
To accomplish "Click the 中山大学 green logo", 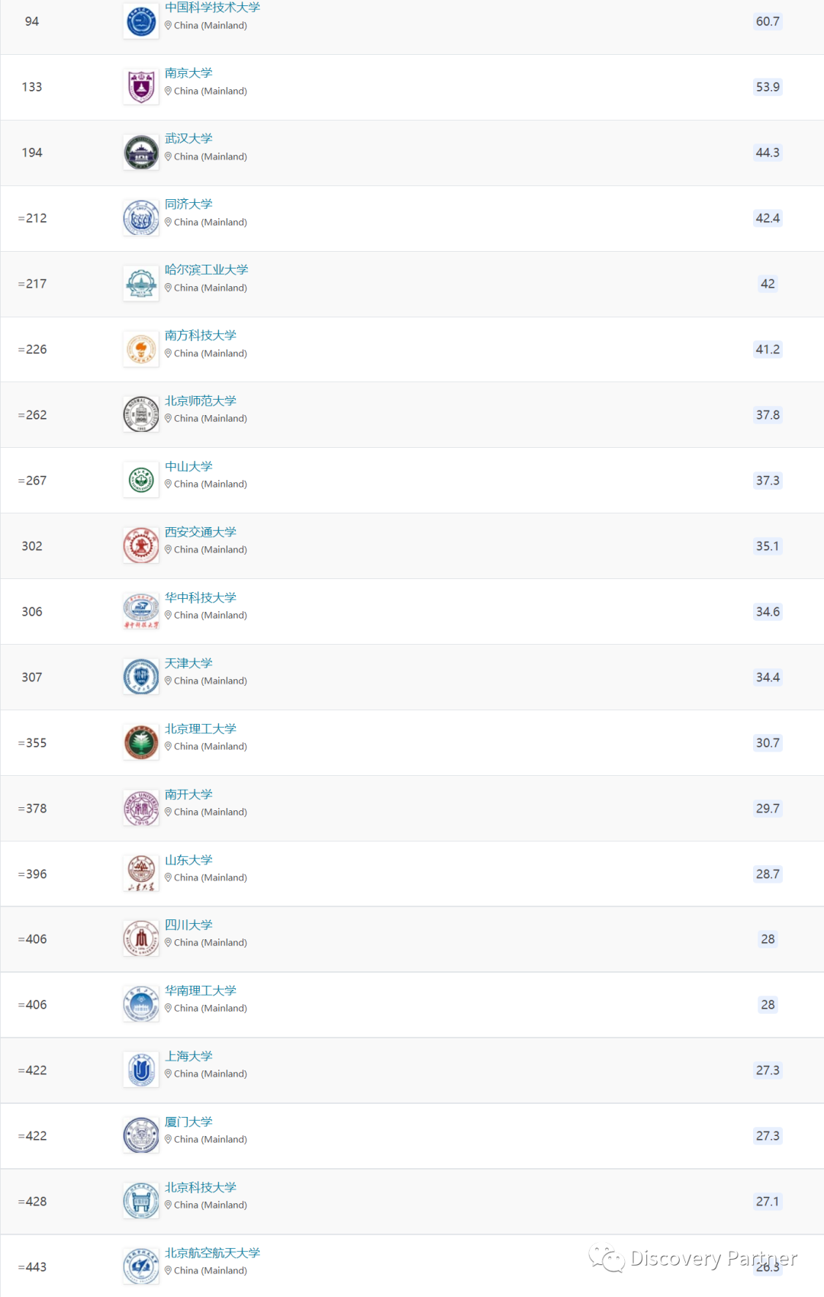I will 141,481.
